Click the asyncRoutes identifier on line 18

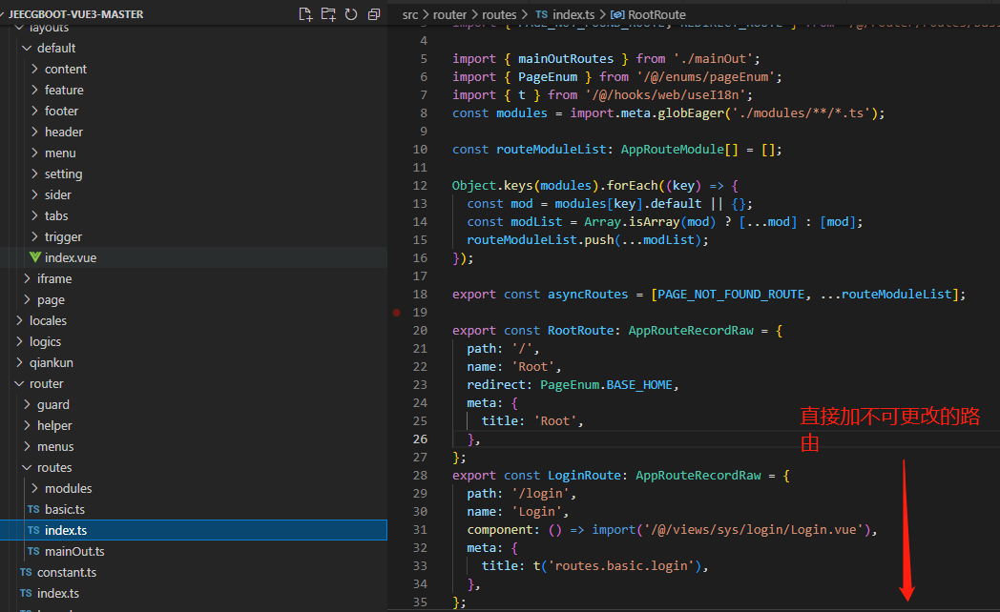(588, 295)
